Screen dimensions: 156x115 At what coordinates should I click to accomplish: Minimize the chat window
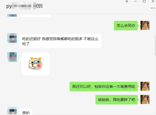[135, 1]
